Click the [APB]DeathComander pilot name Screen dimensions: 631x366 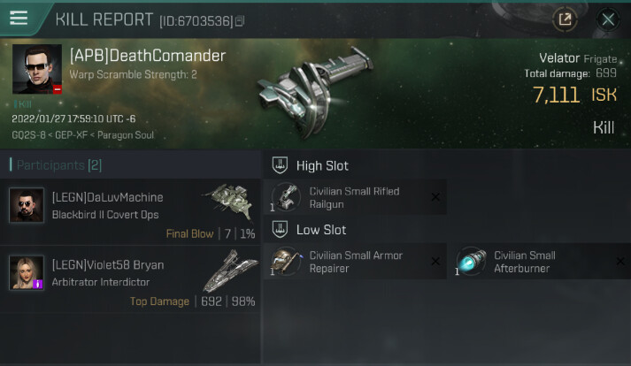(x=148, y=56)
